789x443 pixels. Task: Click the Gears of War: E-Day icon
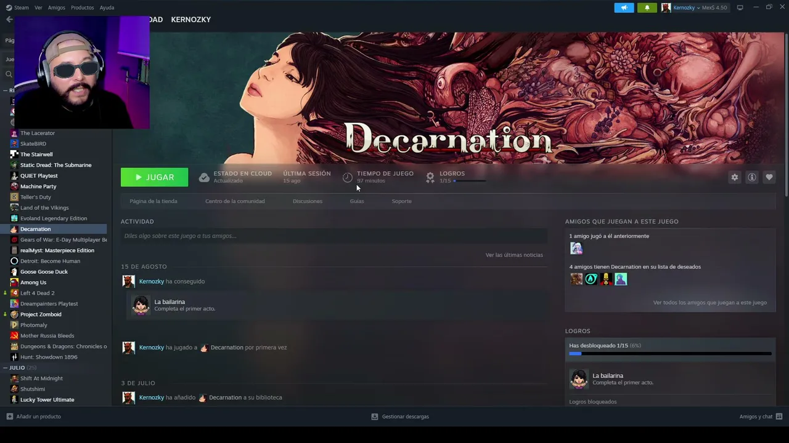[14, 240]
